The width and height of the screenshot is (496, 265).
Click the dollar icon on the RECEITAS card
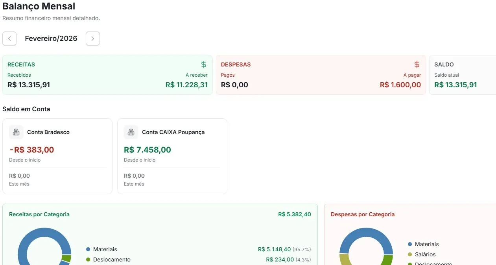(203, 64)
